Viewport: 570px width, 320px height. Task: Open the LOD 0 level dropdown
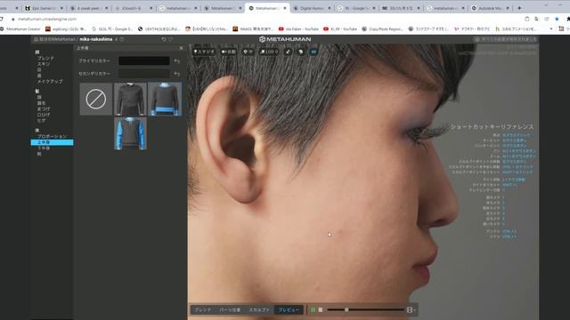point(269,52)
